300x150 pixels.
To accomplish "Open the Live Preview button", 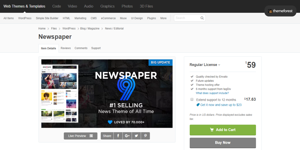I will click(x=80, y=136).
